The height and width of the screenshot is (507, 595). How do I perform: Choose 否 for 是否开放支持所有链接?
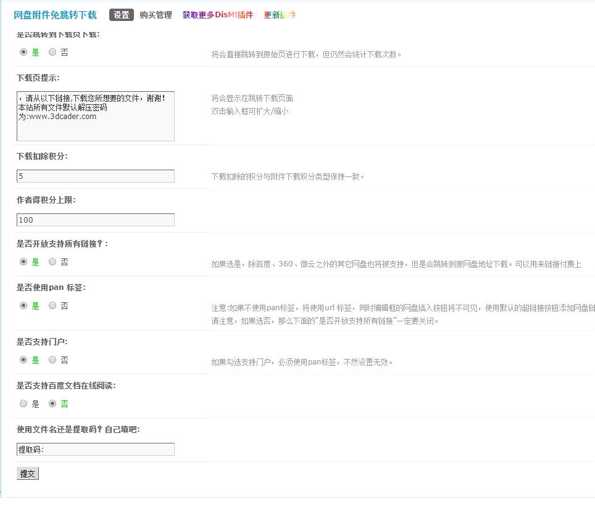(x=52, y=262)
